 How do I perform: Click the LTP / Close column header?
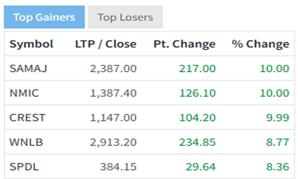[x=106, y=44]
